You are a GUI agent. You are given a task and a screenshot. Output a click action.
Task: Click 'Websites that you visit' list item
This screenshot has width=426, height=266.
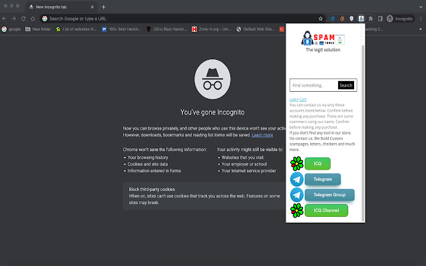242,158
